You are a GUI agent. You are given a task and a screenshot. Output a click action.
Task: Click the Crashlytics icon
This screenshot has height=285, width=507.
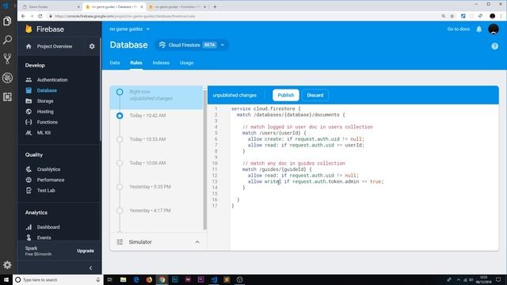29,169
